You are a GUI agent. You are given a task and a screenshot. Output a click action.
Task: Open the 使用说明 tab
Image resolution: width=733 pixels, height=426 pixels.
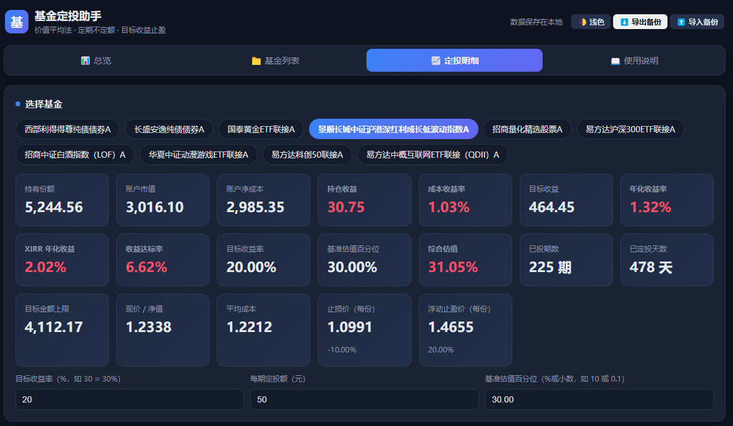(x=634, y=61)
